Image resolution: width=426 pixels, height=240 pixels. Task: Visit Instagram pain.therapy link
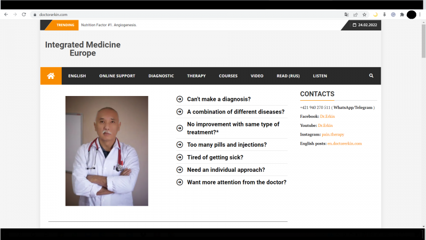point(333,134)
